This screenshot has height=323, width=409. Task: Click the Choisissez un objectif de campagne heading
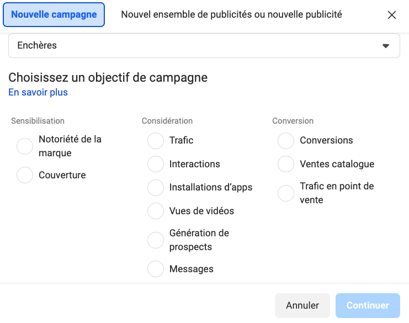(x=108, y=78)
